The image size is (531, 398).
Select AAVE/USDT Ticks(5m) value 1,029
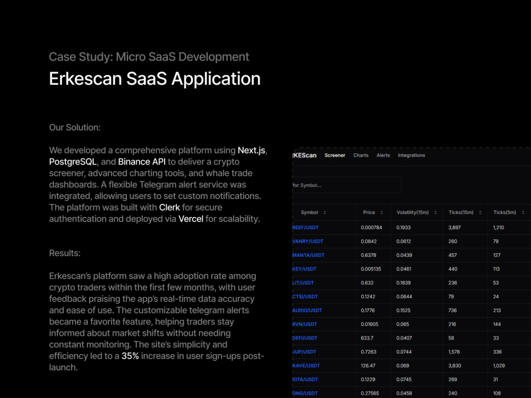tap(499, 366)
